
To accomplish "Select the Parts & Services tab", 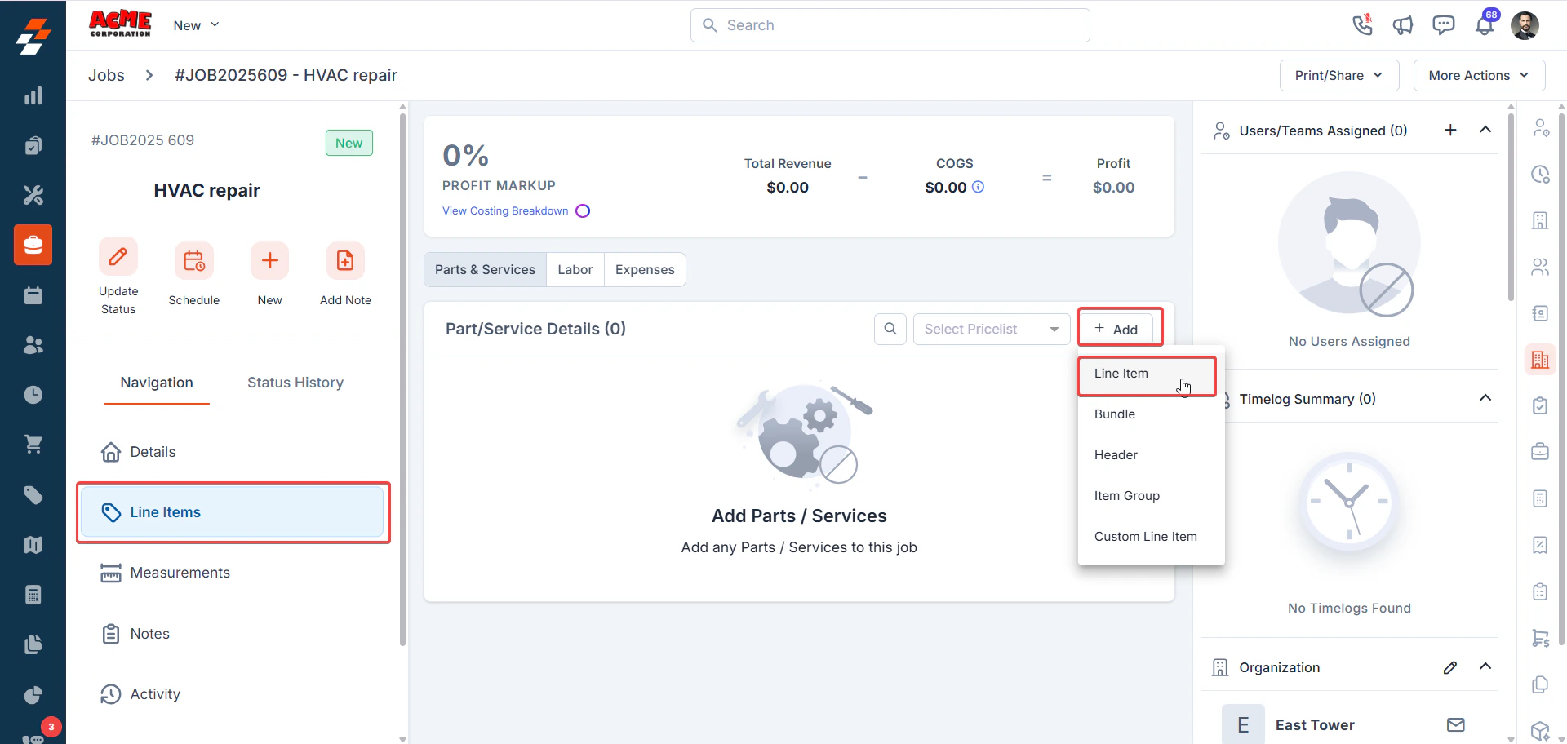I will 485,269.
